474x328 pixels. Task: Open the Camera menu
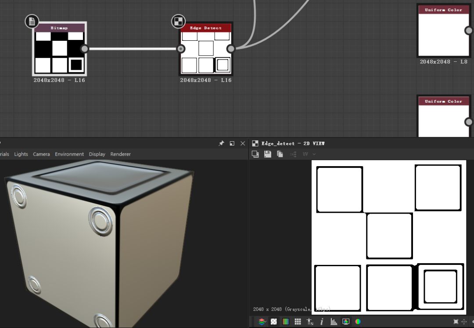(41, 154)
